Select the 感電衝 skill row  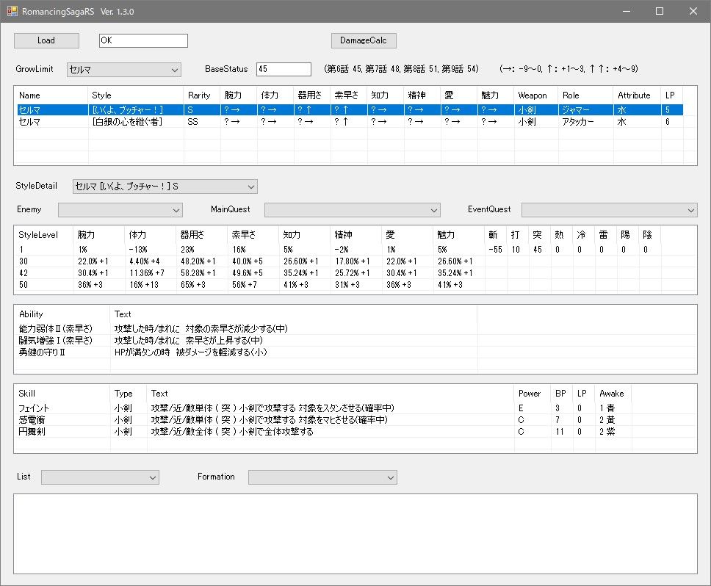[x=324, y=419]
